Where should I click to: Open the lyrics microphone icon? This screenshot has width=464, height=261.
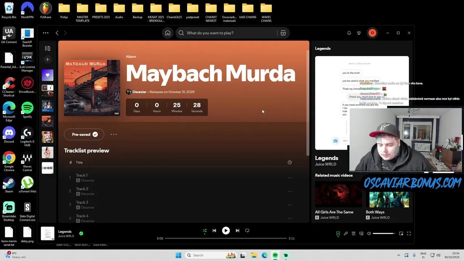(x=346, y=234)
